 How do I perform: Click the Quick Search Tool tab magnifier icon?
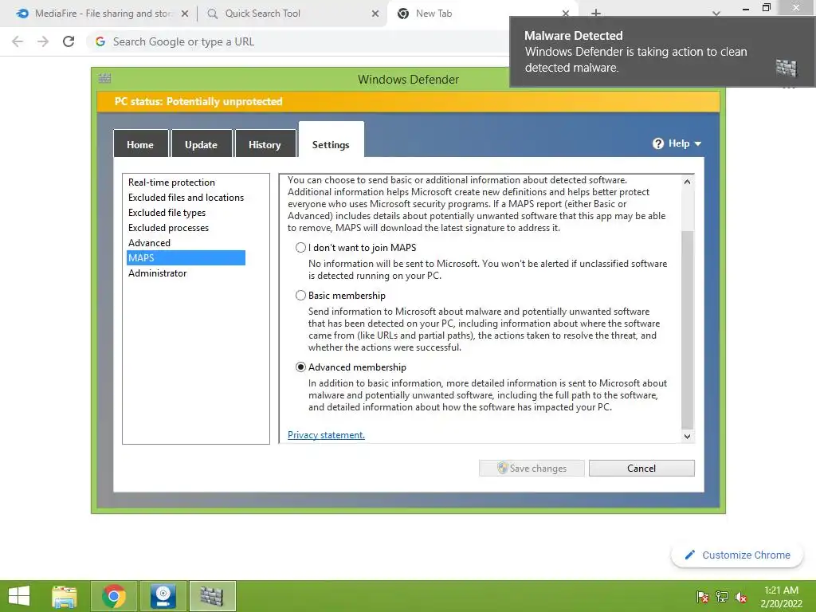212,14
